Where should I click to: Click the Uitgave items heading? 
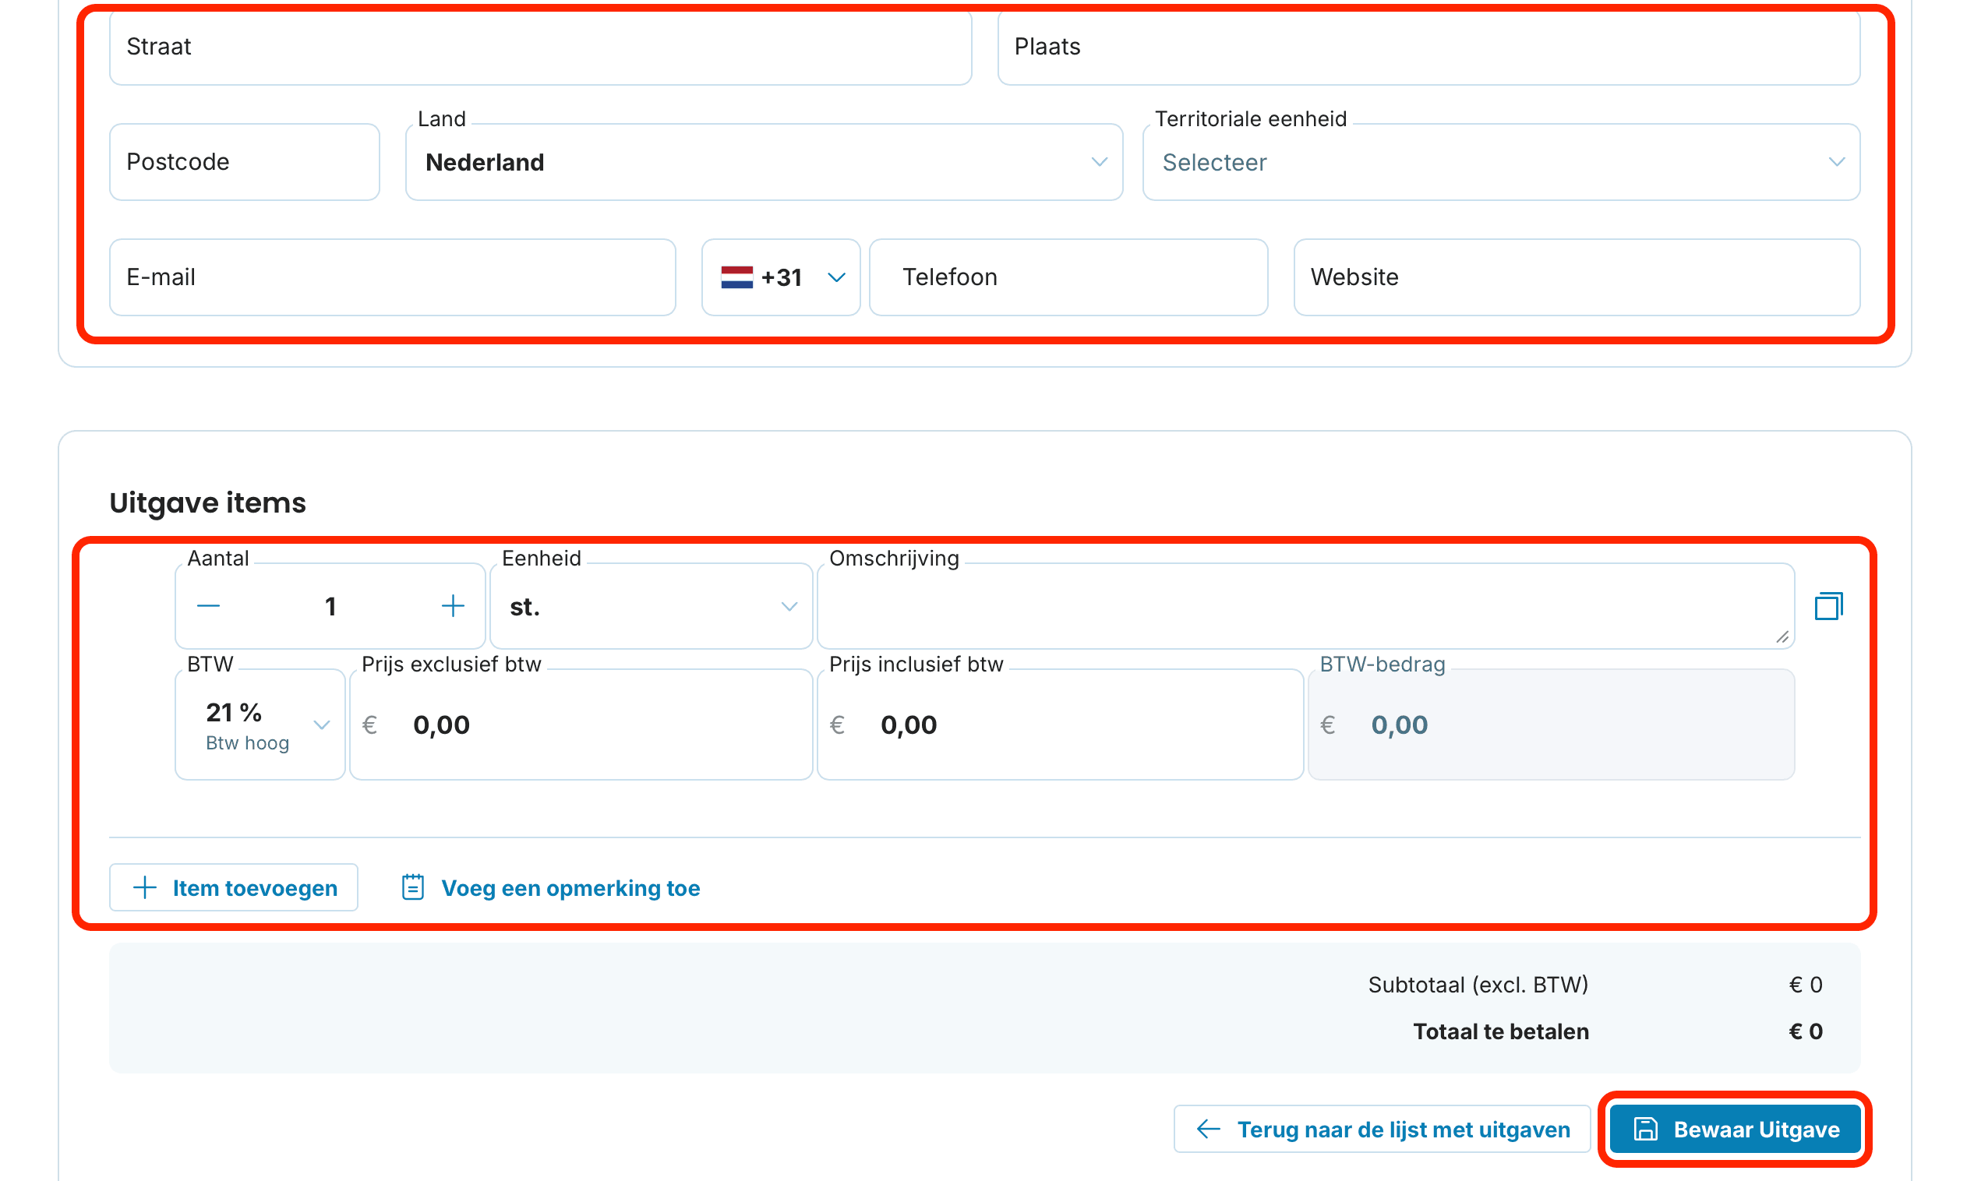208,503
